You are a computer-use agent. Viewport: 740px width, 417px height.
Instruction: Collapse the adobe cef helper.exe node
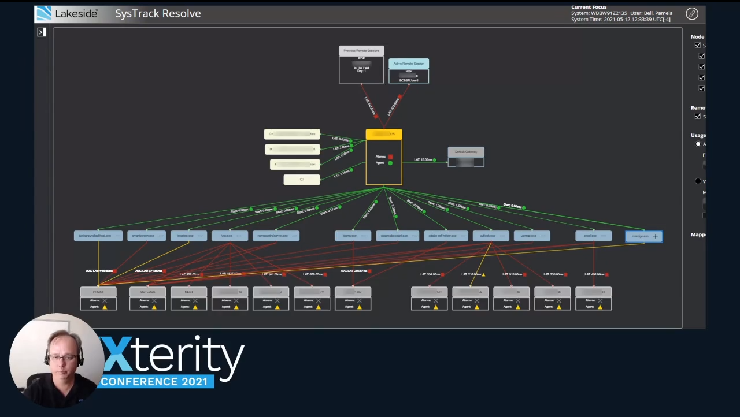pos(462,236)
